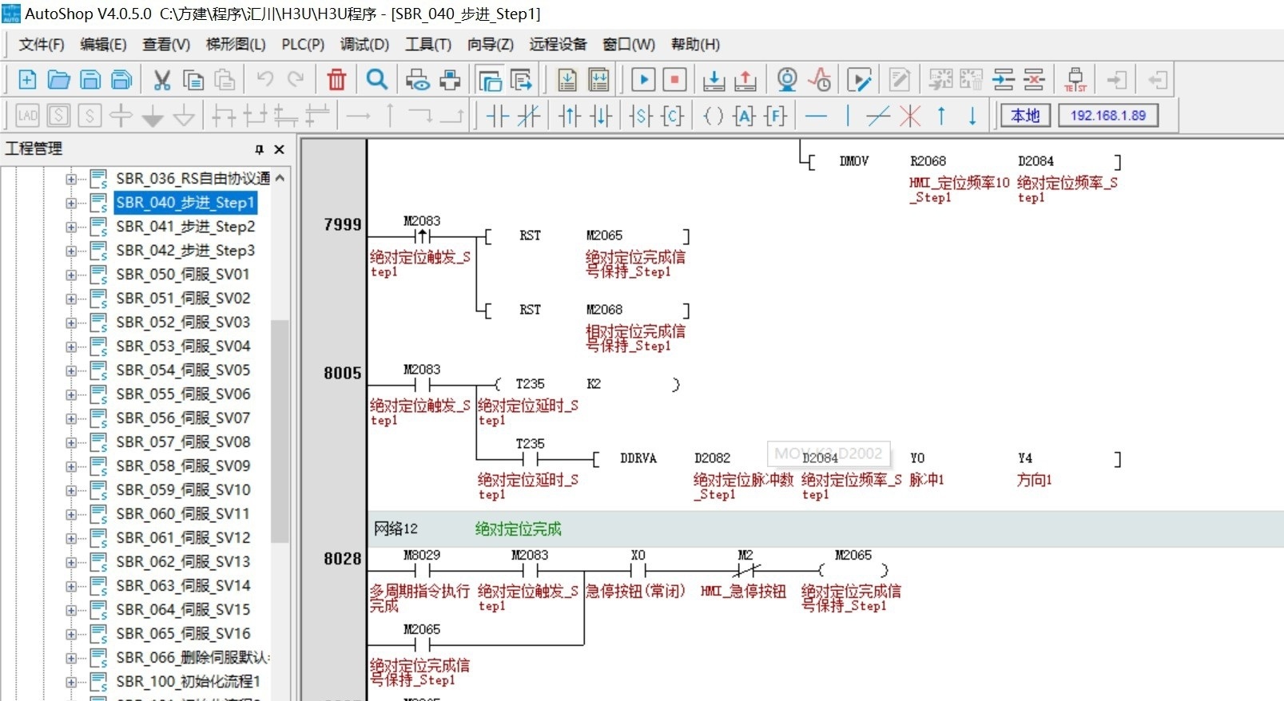This screenshot has width=1284, height=701.
Task: Open the 梯形图(L) menu
Action: point(236,45)
